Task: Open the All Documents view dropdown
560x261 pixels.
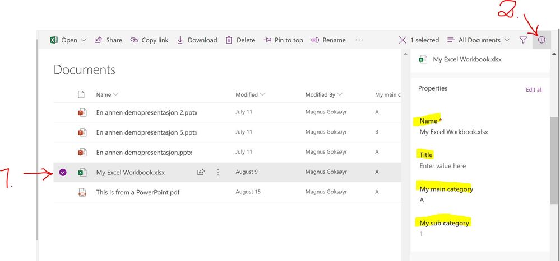Action: coord(479,40)
